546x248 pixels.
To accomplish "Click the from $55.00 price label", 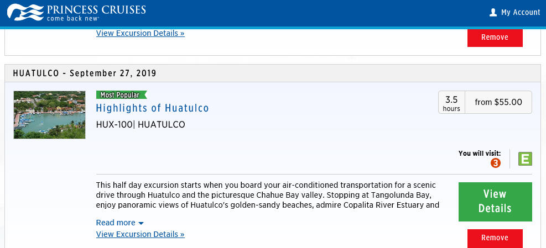I will pos(498,102).
